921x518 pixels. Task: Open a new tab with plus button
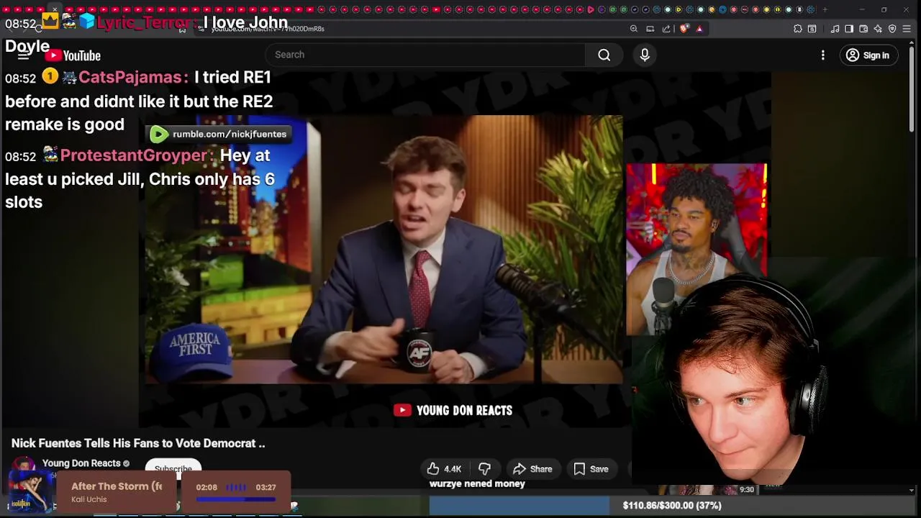point(825,9)
